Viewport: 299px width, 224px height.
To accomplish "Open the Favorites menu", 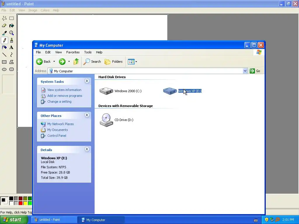I will (73, 52).
